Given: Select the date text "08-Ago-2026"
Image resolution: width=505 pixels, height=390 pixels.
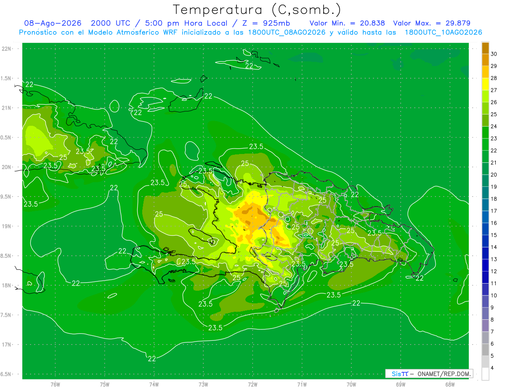Looking at the screenshot, I should 53,23.
